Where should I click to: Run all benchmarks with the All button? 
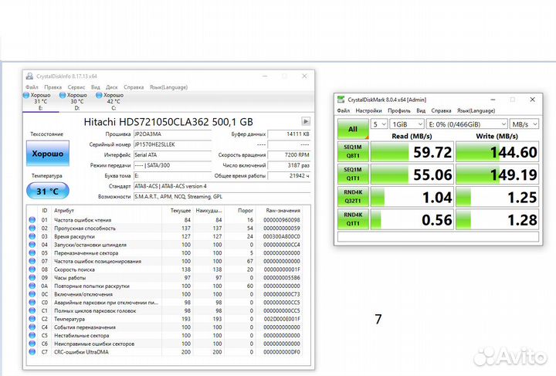[x=353, y=129]
